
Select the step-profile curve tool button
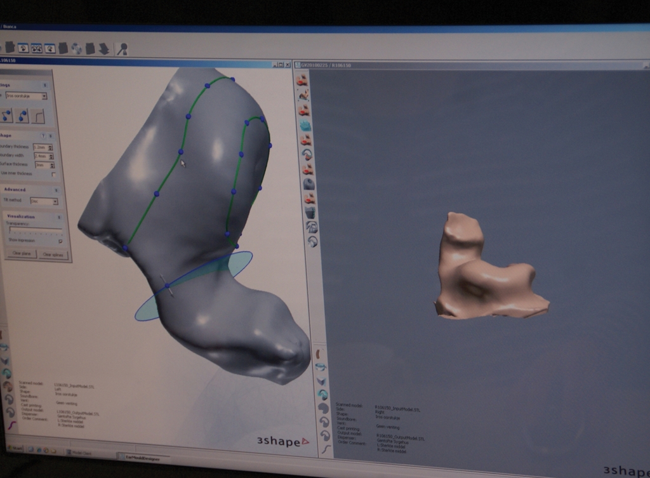click(39, 116)
